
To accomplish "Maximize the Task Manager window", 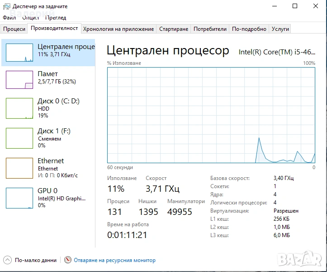I will coord(295,6).
